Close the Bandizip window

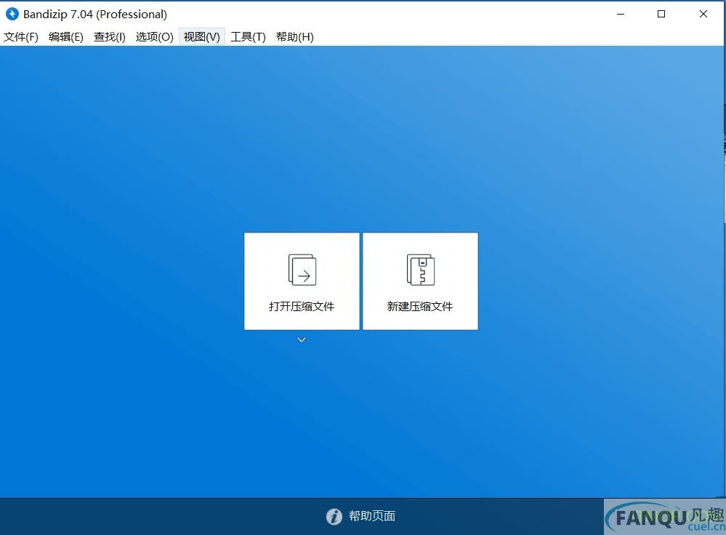tap(703, 14)
